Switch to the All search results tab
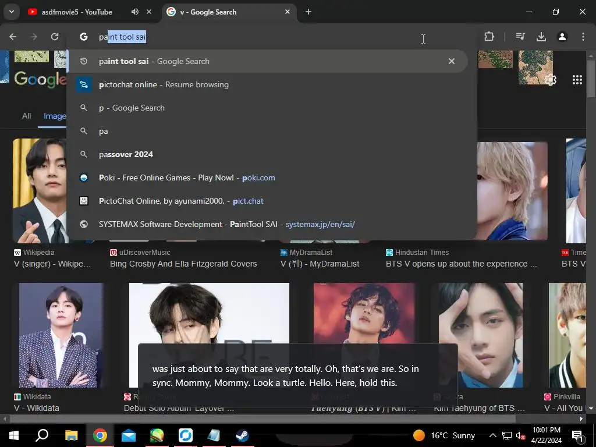Image resolution: width=596 pixels, height=447 pixels. tap(27, 116)
